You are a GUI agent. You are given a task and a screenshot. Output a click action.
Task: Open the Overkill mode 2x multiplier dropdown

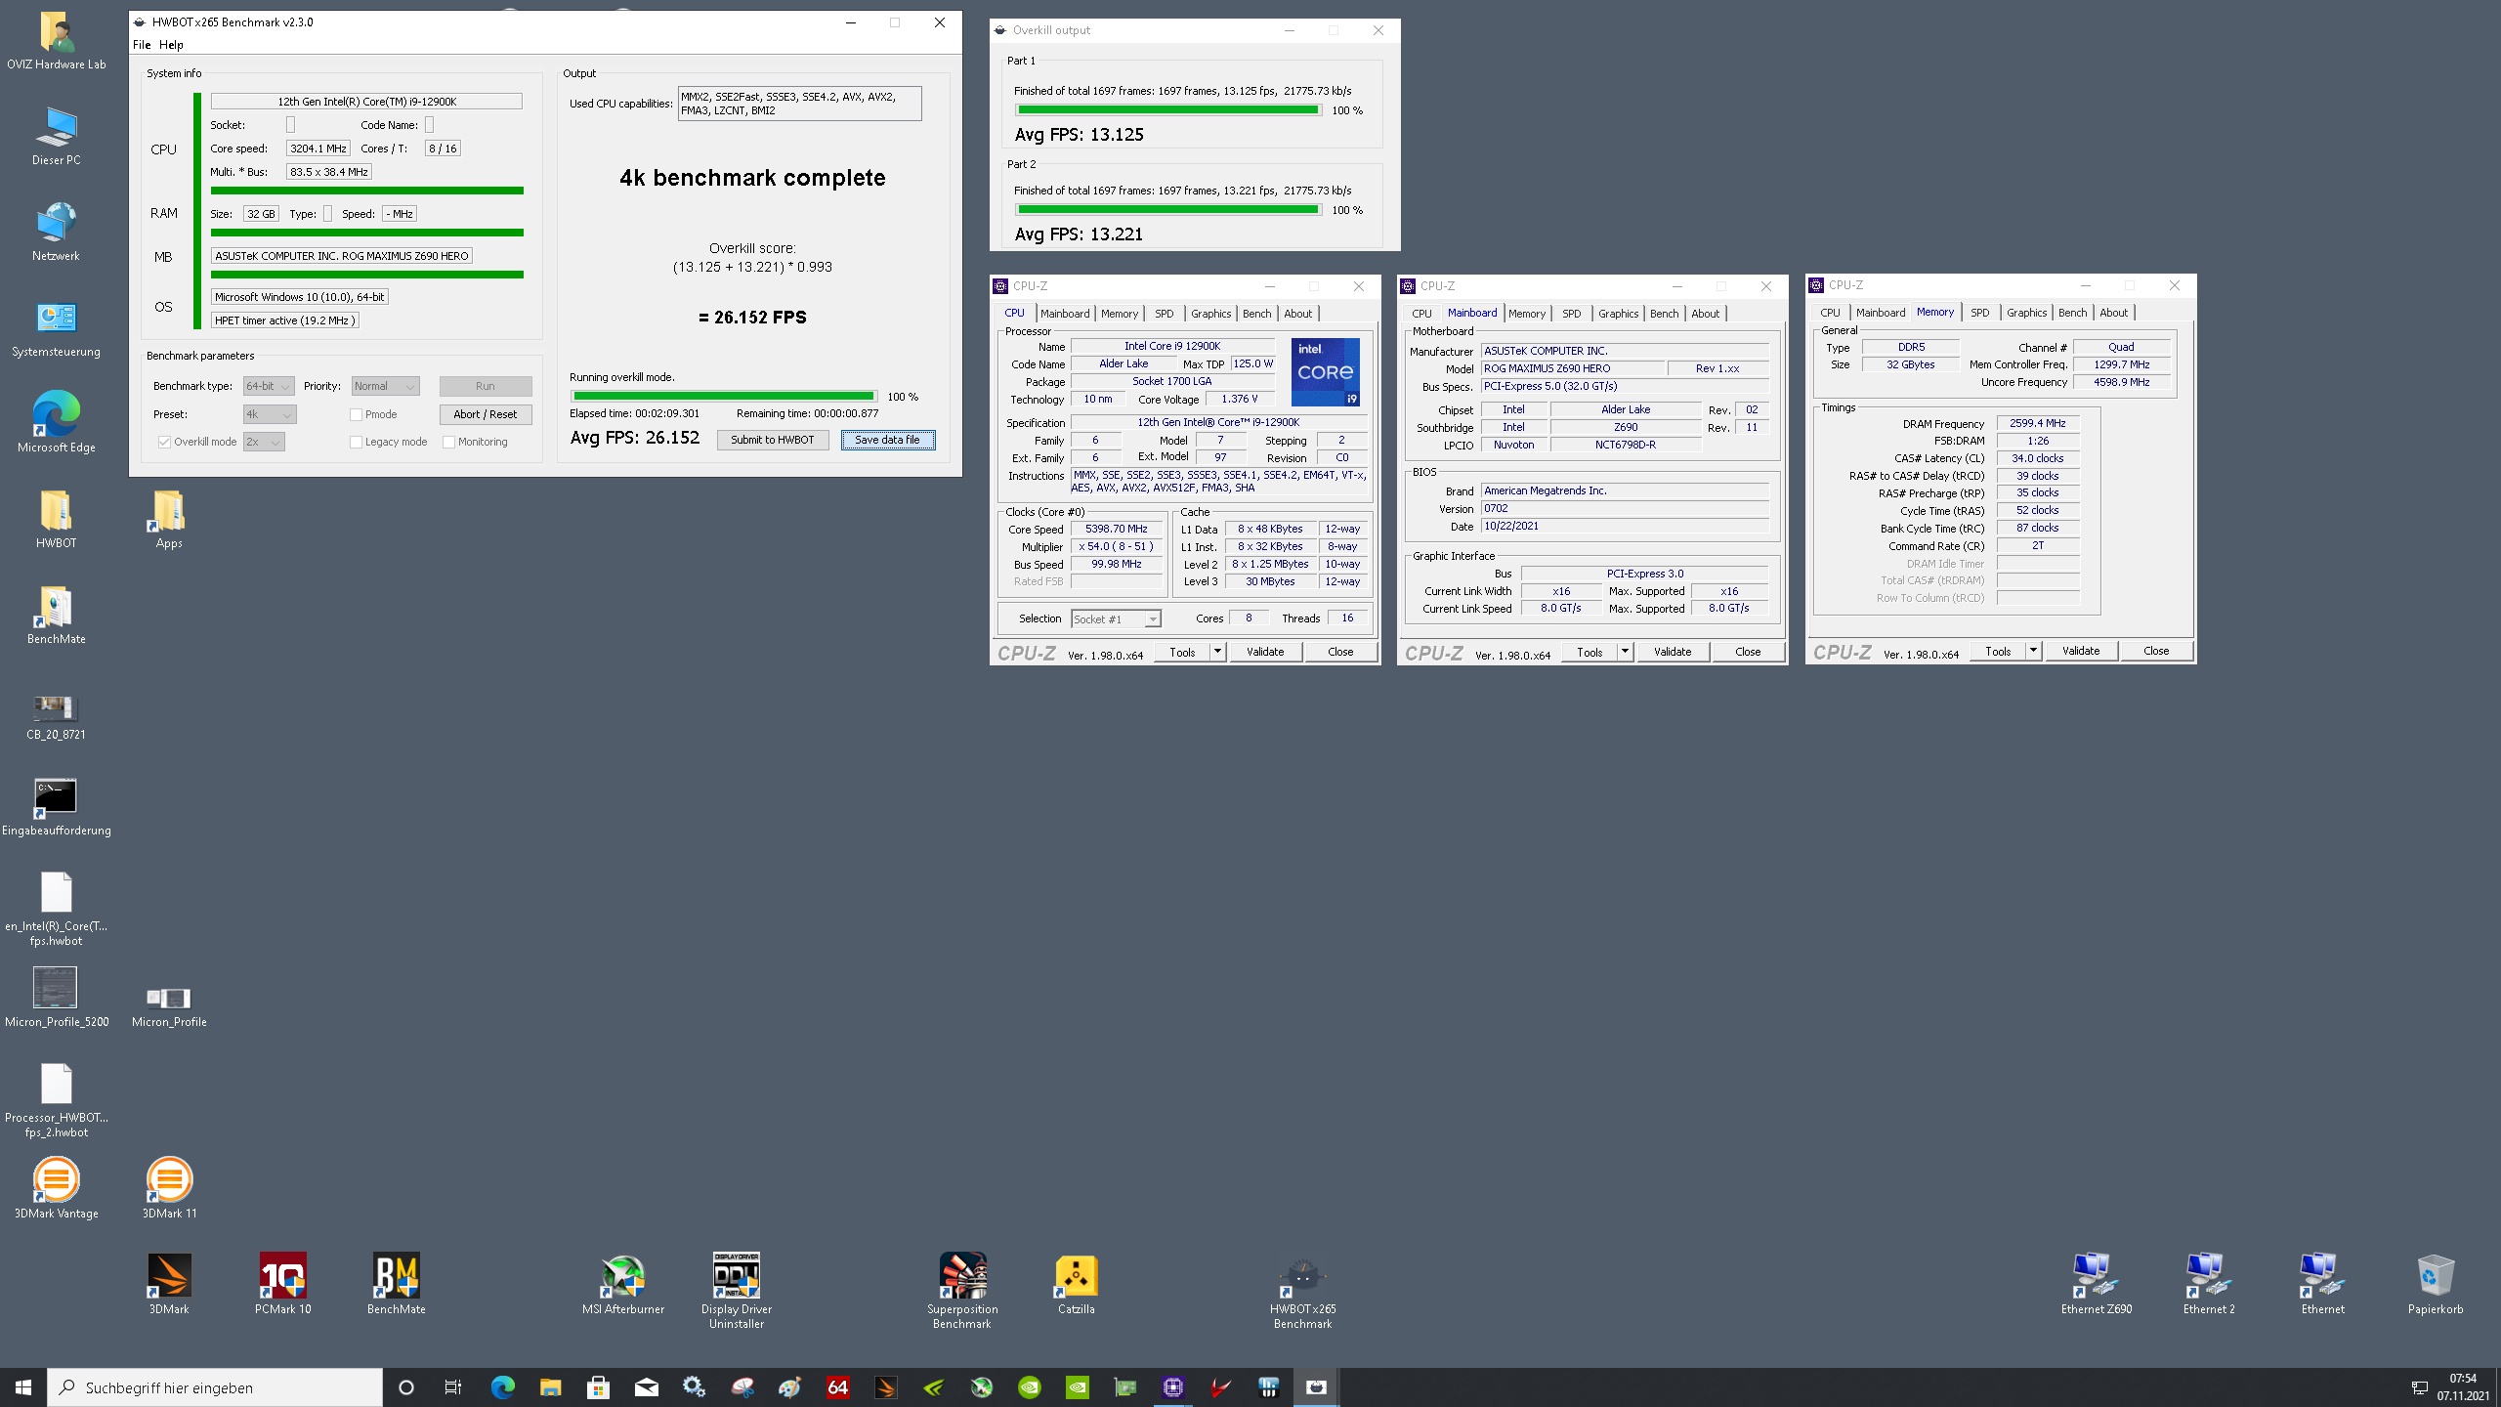point(264,442)
